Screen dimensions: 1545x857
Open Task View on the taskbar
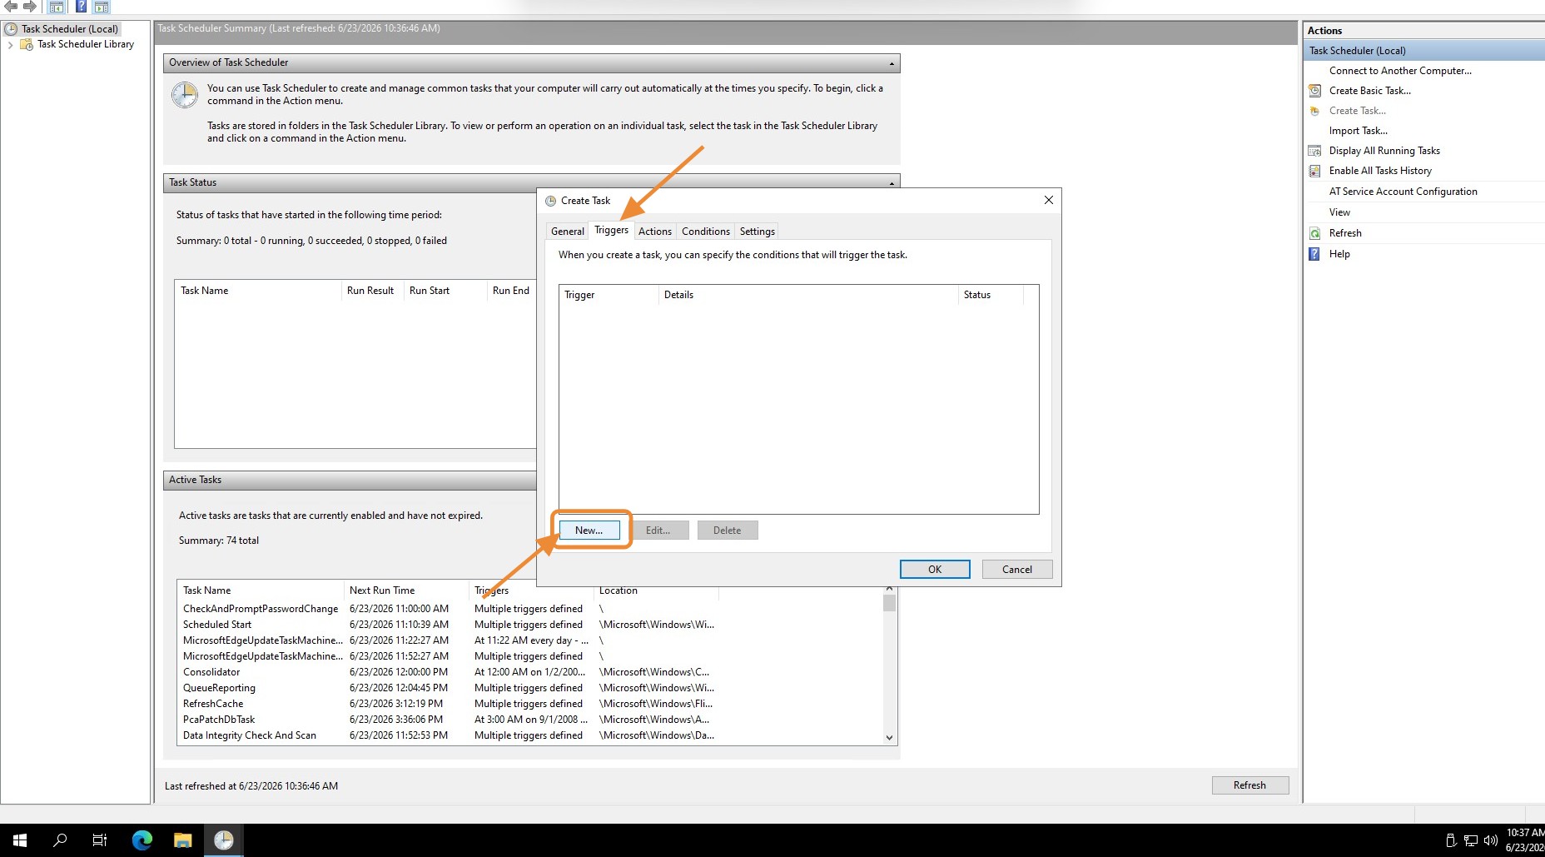coord(100,840)
